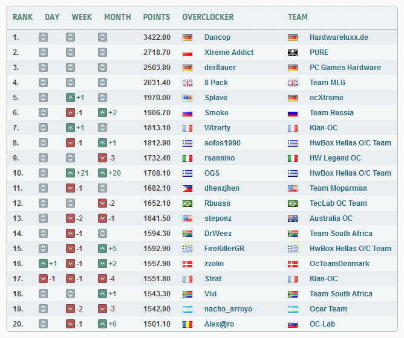Click Russian flag beside Smoke overclocker
Viewport: 404px width, 338px height.
(187, 113)
